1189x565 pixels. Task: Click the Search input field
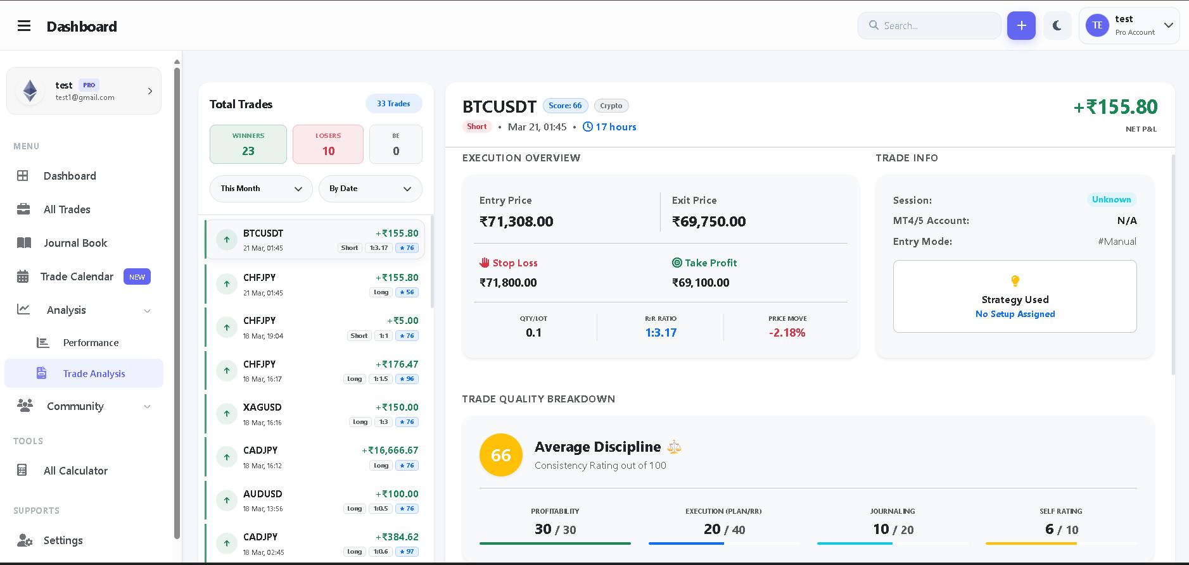pos(929,25)
